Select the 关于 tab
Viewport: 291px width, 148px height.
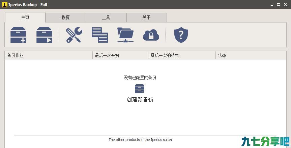[147, 17]
